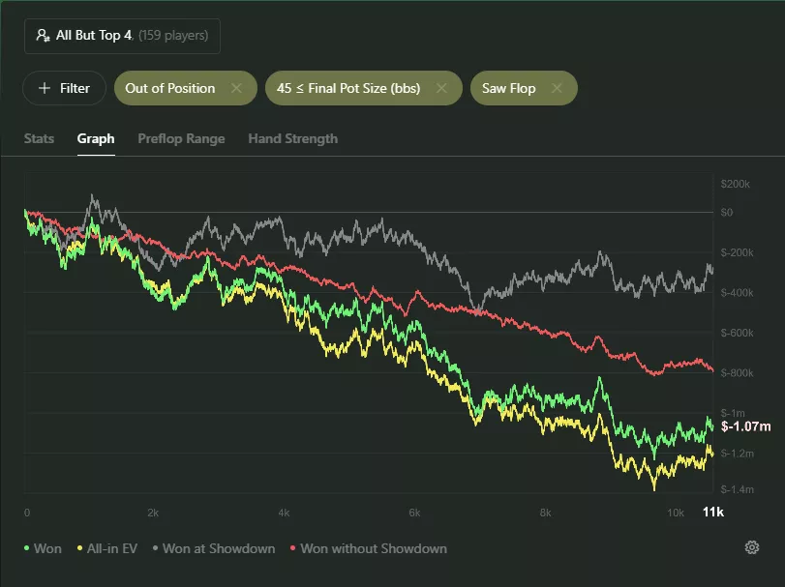The height and width of the screenshot is (587, 785).
Task: Open the All But Top 4 player selector
Action: click(x=122, y=36)
